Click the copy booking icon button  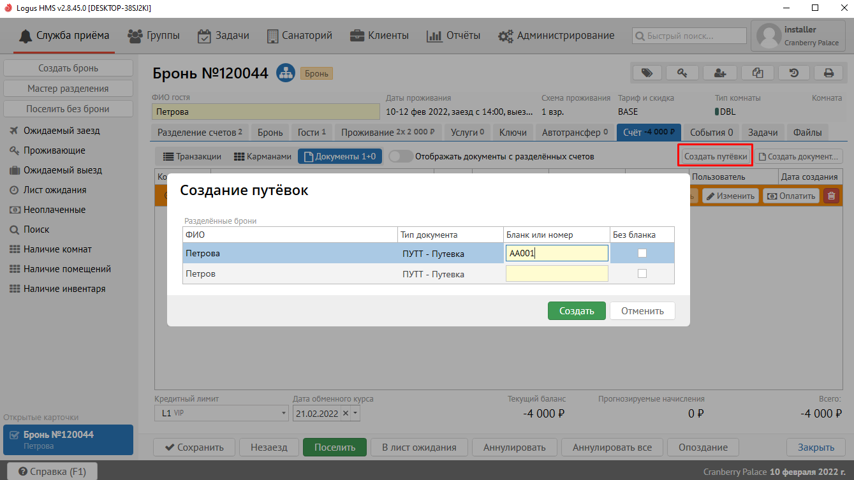coord(757,73)
